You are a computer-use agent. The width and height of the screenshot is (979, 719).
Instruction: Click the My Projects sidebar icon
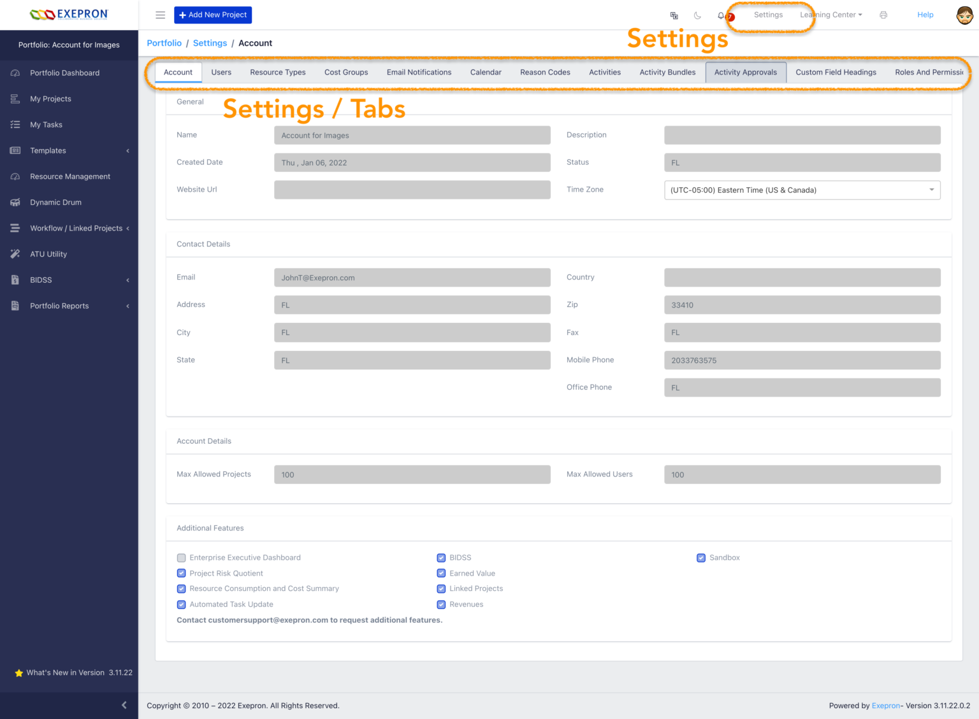[x=15, y=99]
